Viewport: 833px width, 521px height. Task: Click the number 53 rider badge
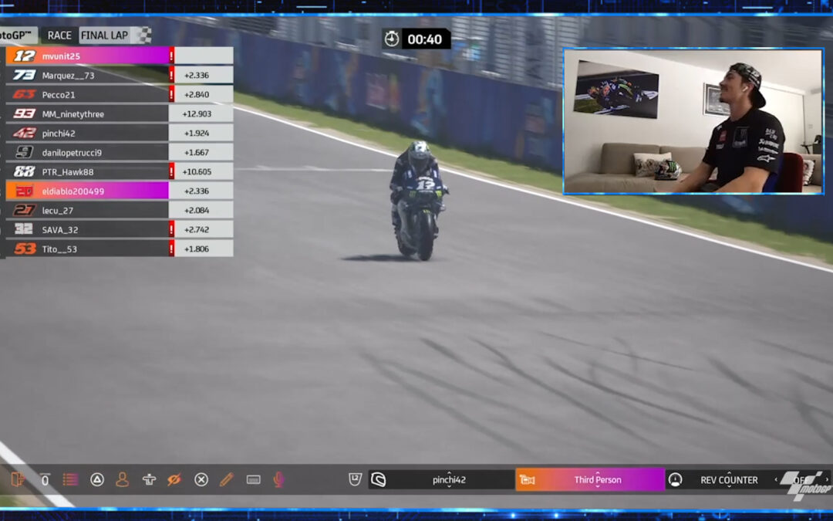pyautogui.click(x=24, y=249)
